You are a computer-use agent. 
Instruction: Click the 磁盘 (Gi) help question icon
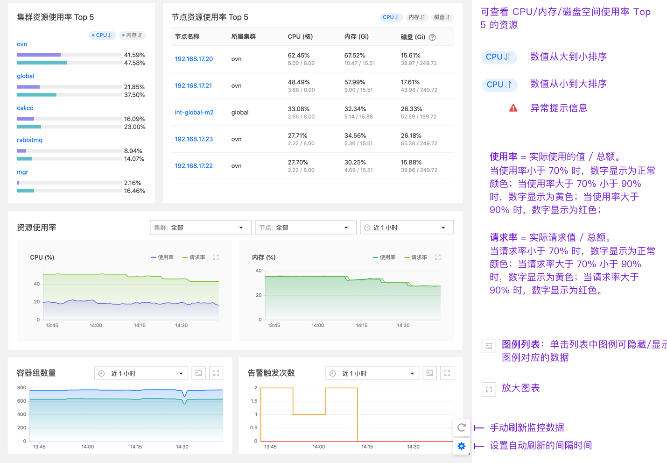pos(432,37)
